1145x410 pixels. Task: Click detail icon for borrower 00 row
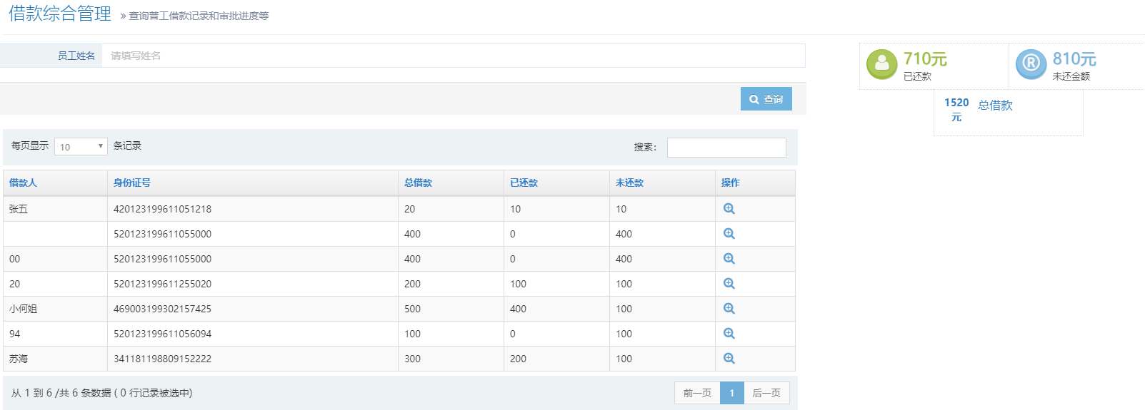click(729, 259)
